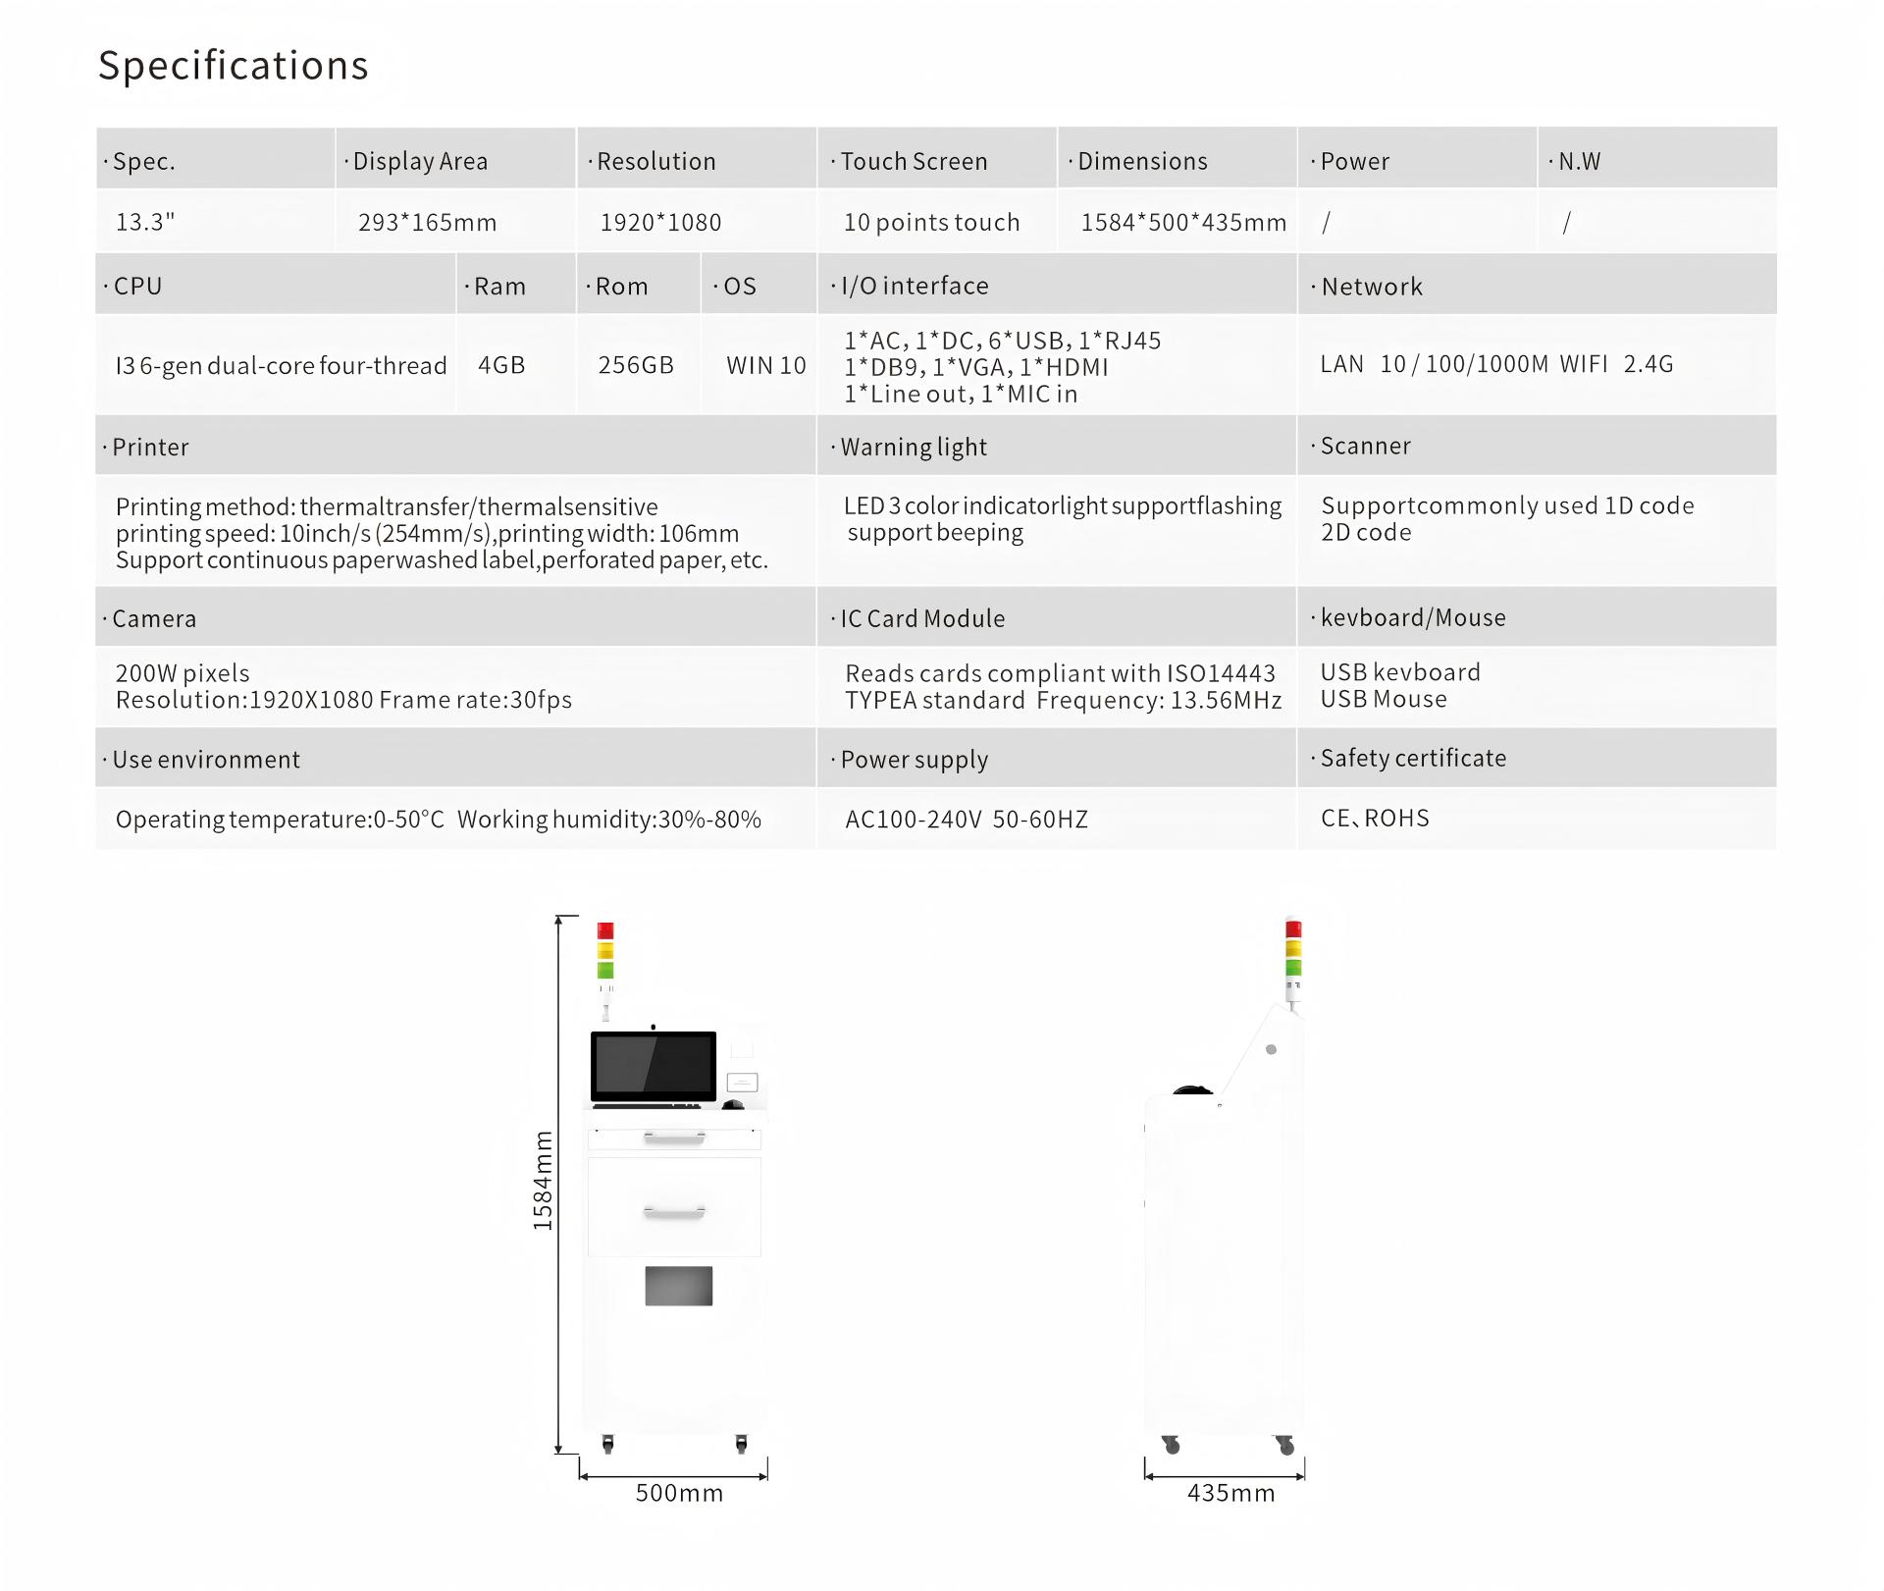Click the Resolution:1920X1080 Frame rate:30fps line
Image resolution: width=1884 pixels, height=1591 pixels.
point(343,700)
